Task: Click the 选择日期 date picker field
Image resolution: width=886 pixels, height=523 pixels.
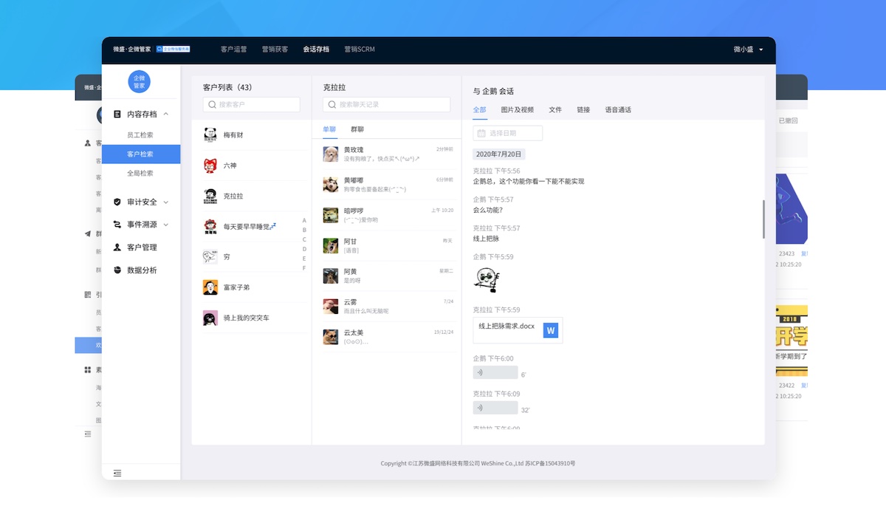Action: [508, 134]
